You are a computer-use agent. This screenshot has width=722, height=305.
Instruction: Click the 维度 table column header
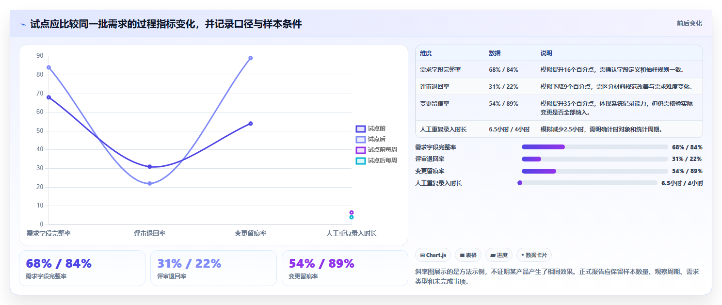click(426, 53)
